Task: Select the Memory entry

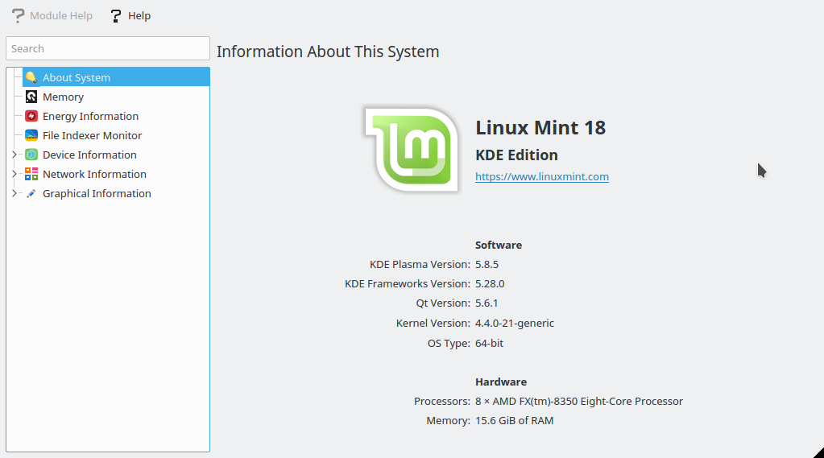Action: (63, 97)
